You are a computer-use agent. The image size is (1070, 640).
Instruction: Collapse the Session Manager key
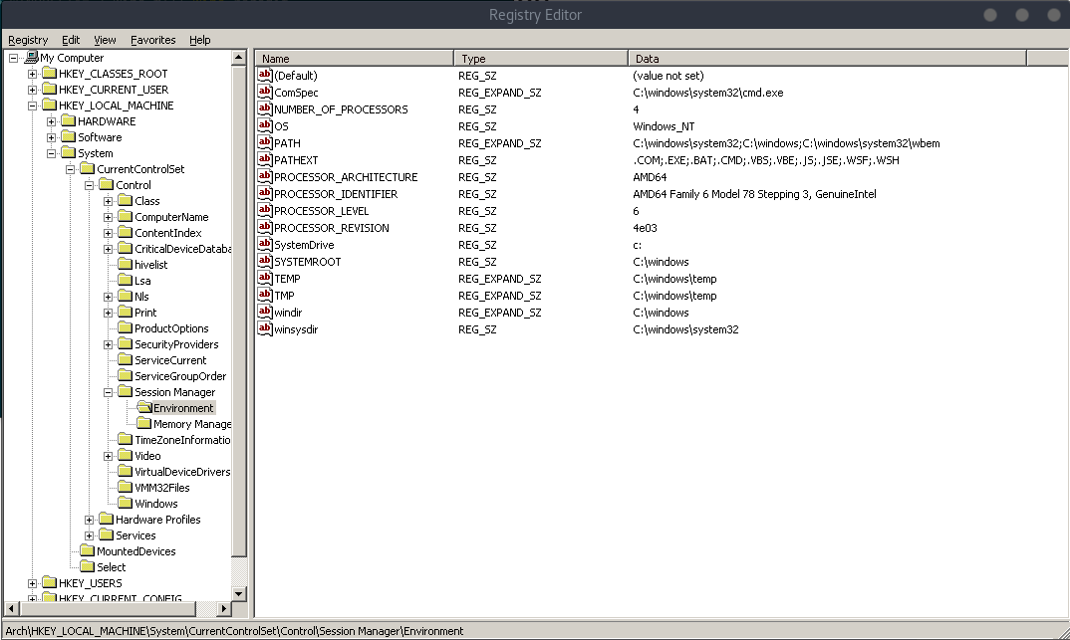click(x=108, y=392)
